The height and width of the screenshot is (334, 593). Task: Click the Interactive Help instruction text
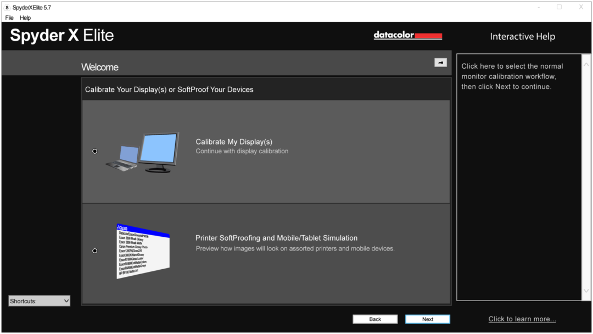512,76
